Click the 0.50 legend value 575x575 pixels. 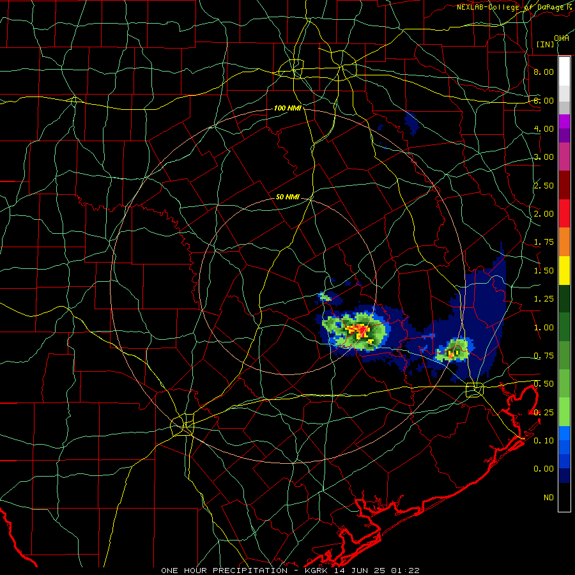point(544,384)
